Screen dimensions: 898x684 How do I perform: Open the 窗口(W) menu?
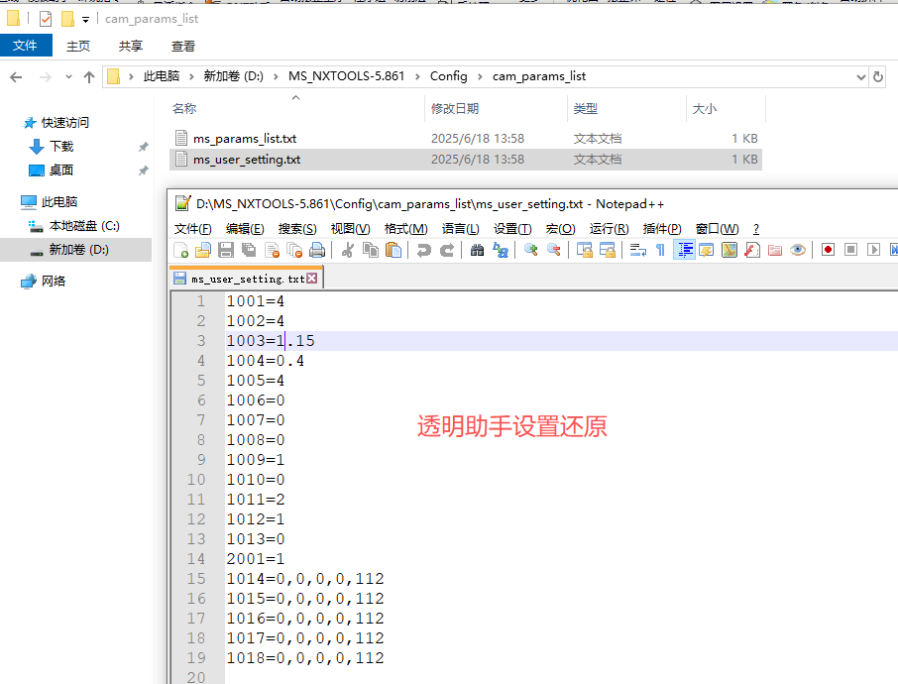[717, 229]
